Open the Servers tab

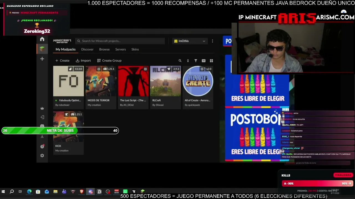[121, 49]
